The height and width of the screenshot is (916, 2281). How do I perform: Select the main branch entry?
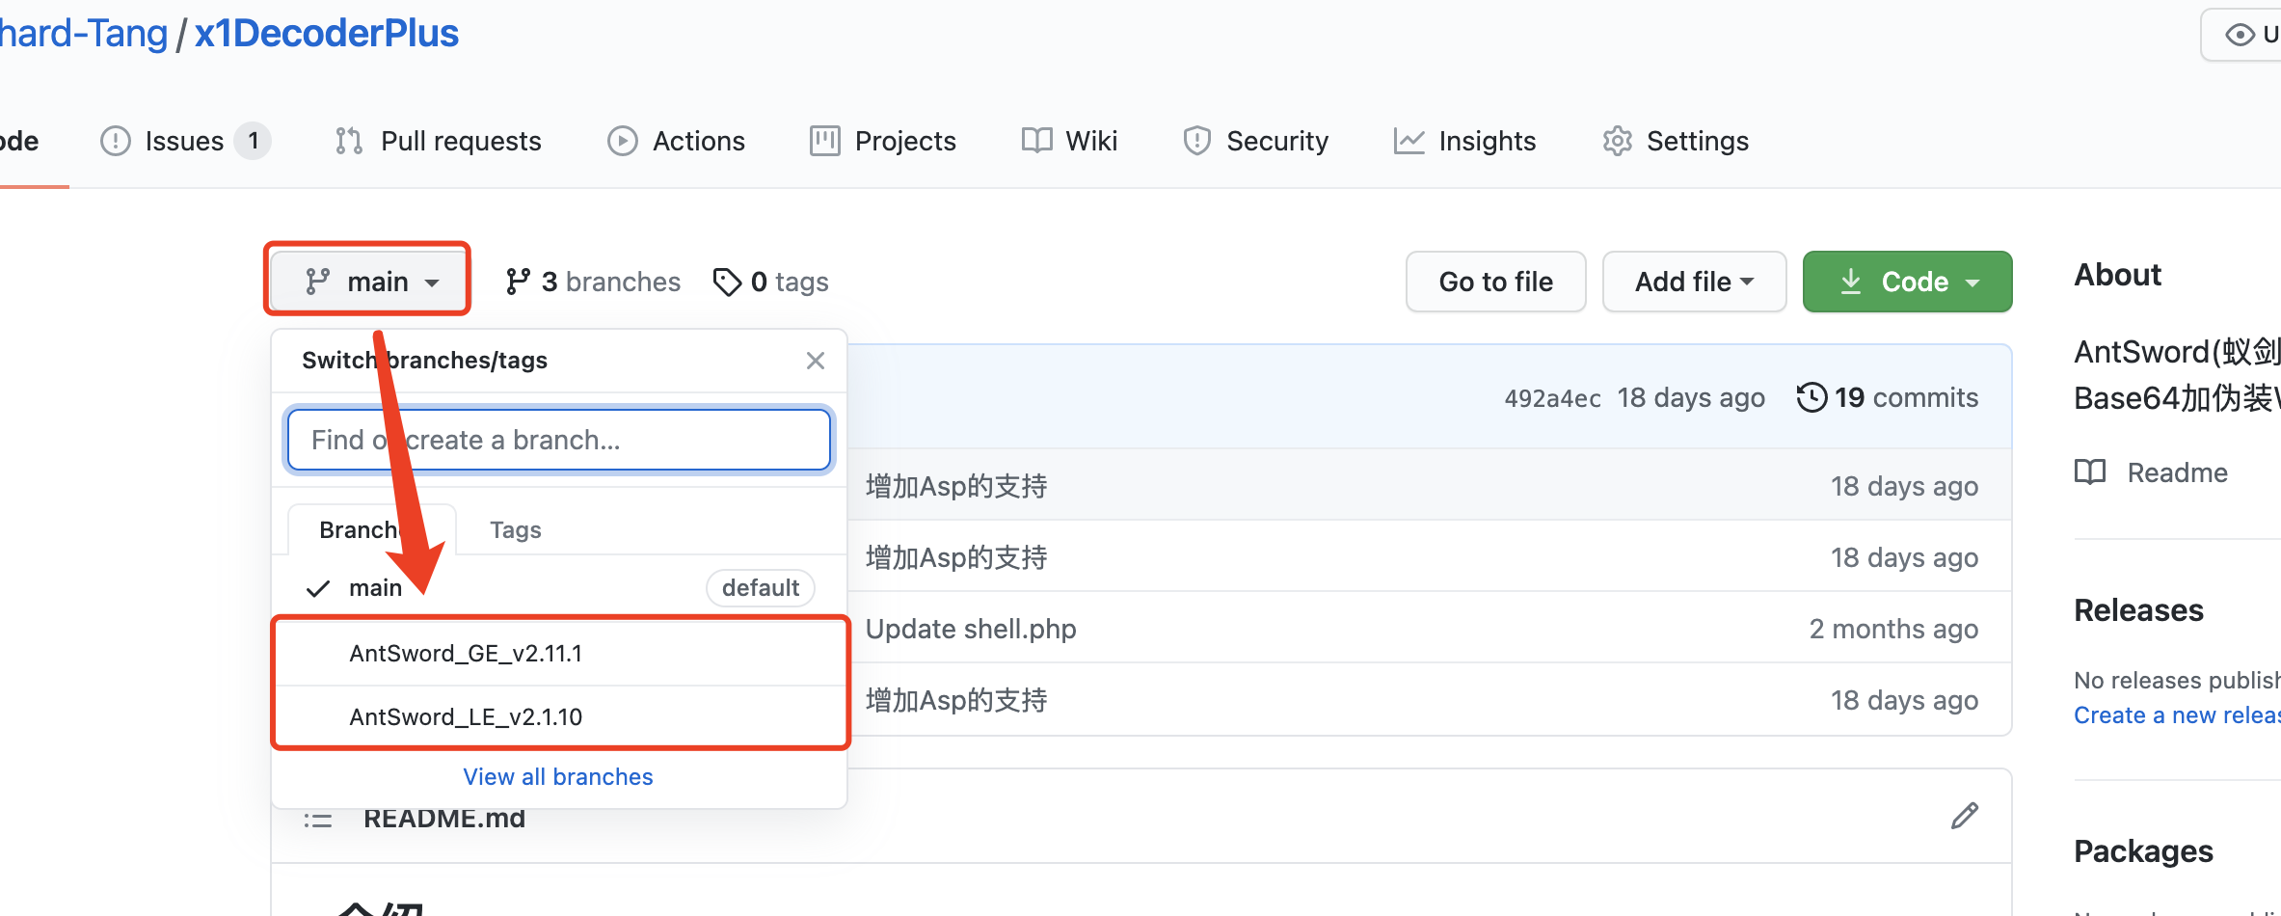(x=559, y=587)
